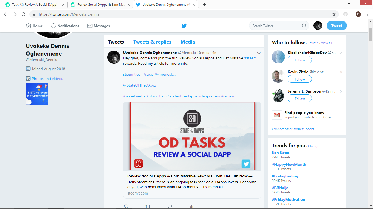Viewport: 373px width, 209px height.
Task: Click the #dappreview hashtag
Action: [x=209, y=96]
